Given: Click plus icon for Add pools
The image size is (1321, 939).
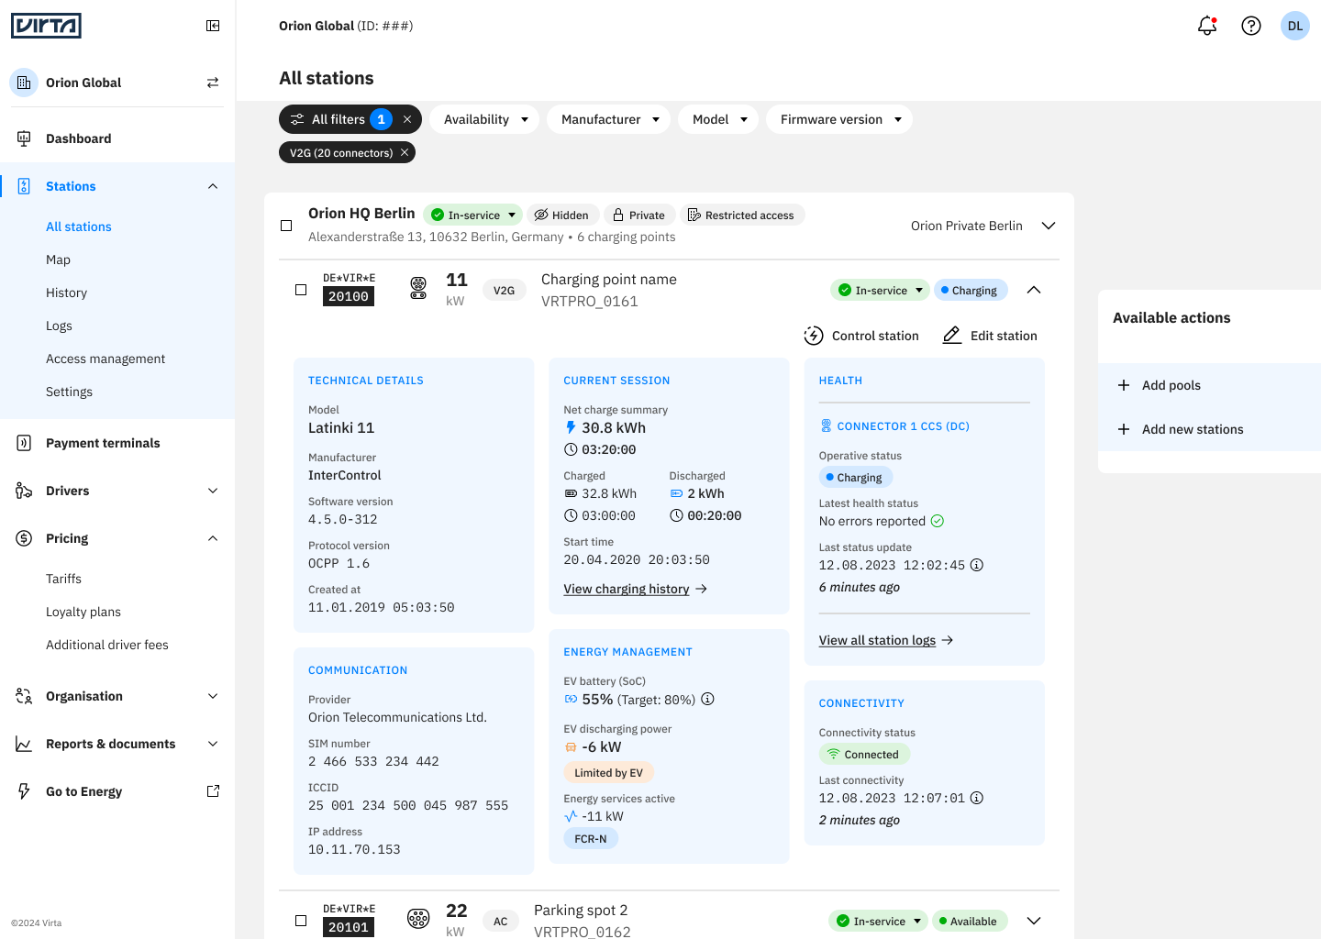Looking at the screenshot, I should (x=1124, y=385).
